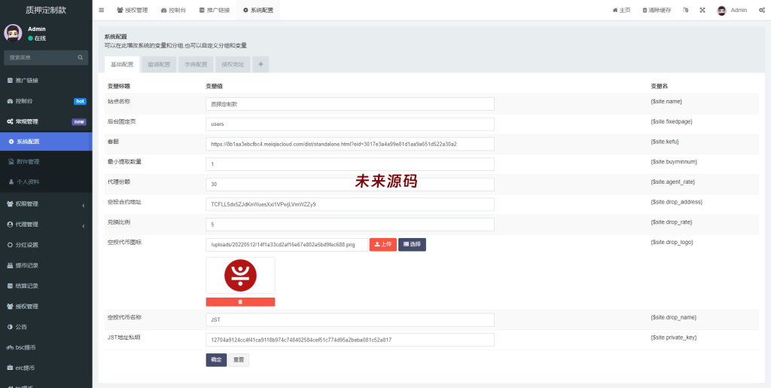This screenshot has height=388, width=771.
Task: Click the 兑换比例 input showing 5
Action: click(350, 225)
